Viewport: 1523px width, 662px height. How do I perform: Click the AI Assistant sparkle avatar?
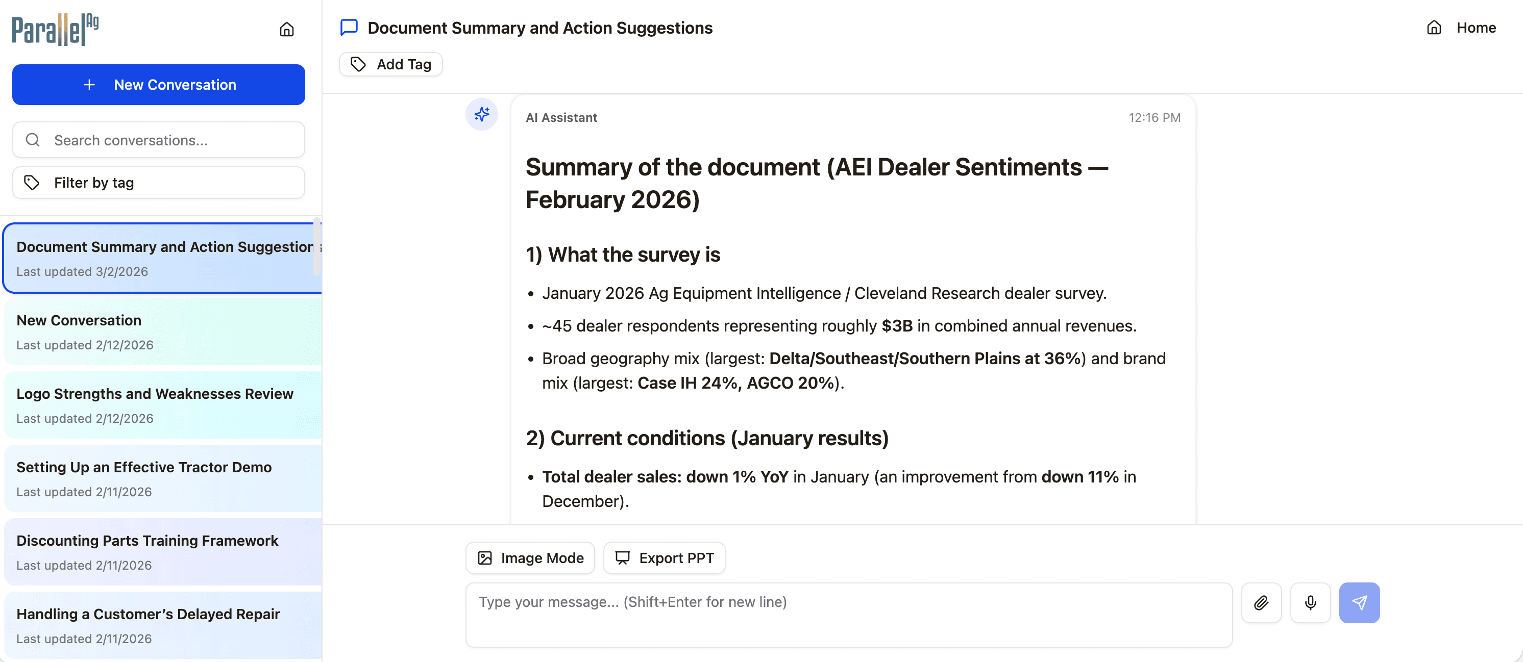point(481,114)
